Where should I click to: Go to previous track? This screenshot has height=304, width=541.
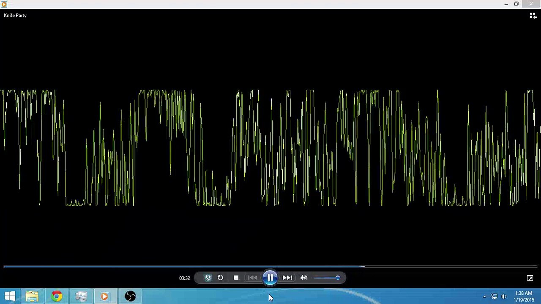coord(253,278)
